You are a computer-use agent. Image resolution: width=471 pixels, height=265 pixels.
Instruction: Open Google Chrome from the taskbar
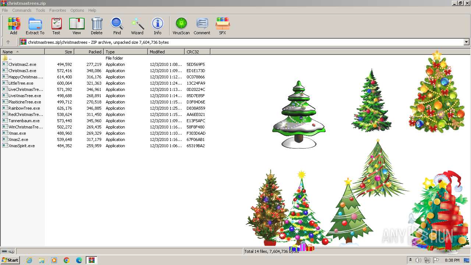point(67,260)
